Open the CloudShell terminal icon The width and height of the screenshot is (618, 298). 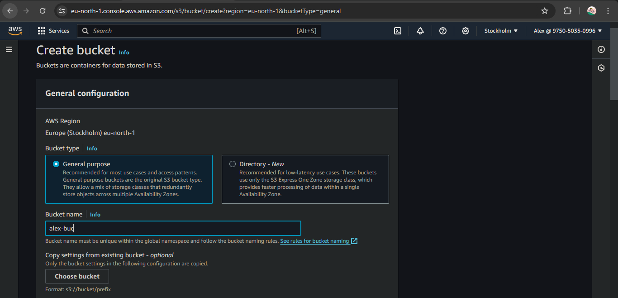pos(398,31)
